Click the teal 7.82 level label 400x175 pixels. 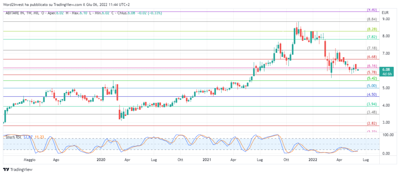371,37
